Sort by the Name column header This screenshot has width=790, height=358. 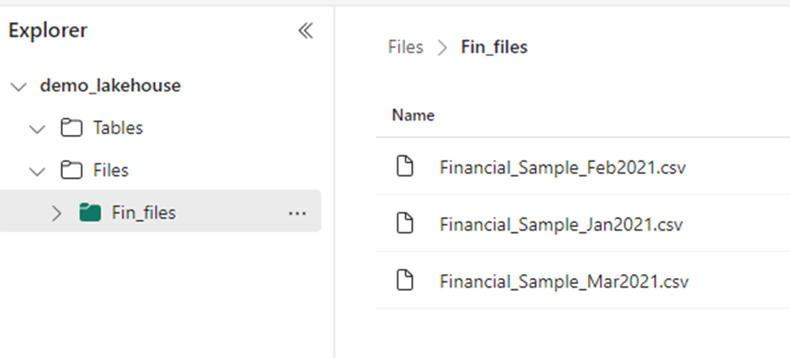pos(413,115)
